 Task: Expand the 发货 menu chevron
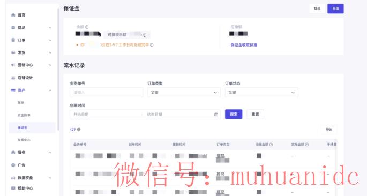(x=50, y=52)
